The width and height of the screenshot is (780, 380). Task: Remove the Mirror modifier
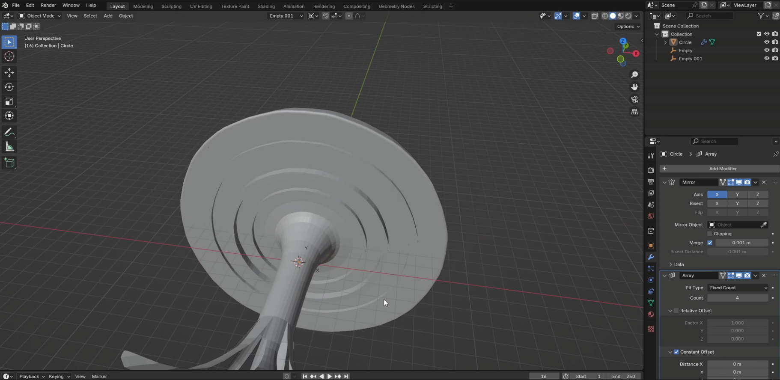pos(764,183)
